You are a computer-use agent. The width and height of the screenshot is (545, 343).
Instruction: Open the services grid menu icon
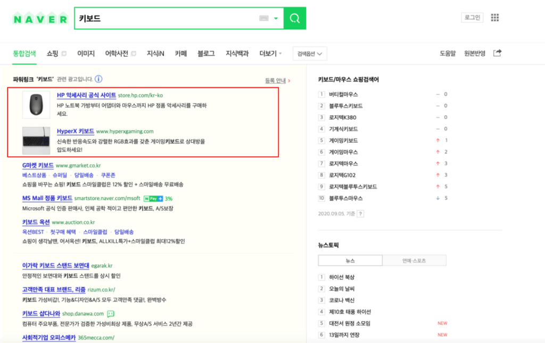coord(495,18)
